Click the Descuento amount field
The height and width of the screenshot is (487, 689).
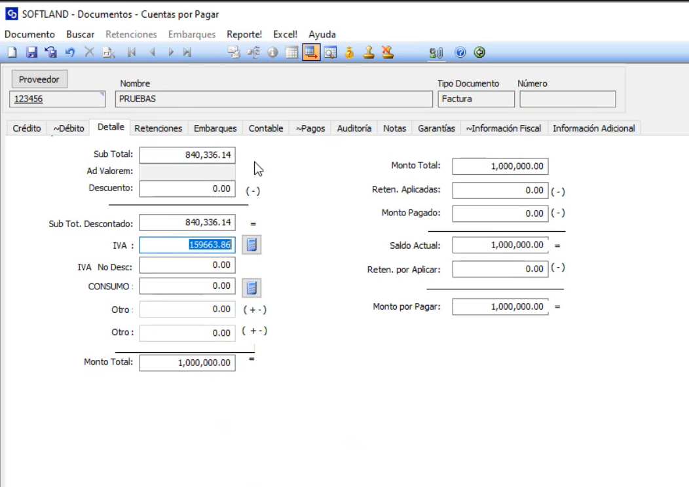[x=187, y=189]
